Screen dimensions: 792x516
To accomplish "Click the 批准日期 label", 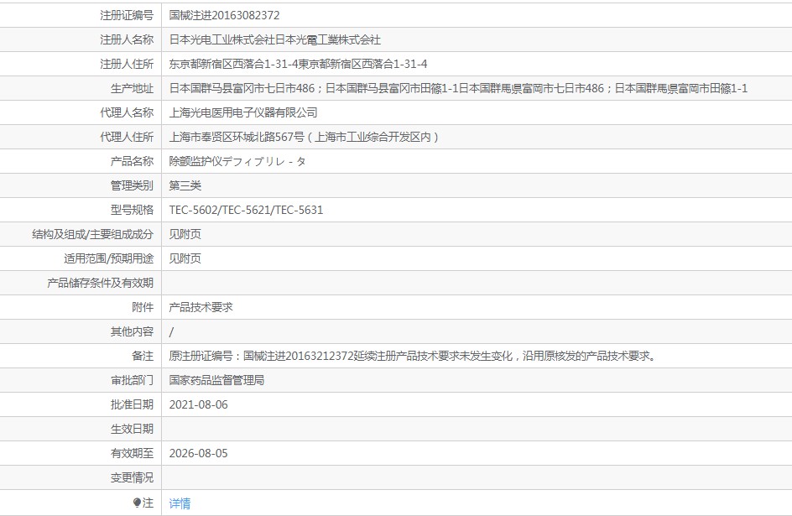I will click(x=132, y=404).
